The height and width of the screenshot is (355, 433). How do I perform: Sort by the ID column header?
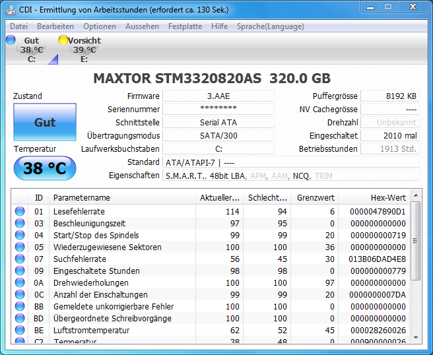pyautogui.click(x=39, y=198)
